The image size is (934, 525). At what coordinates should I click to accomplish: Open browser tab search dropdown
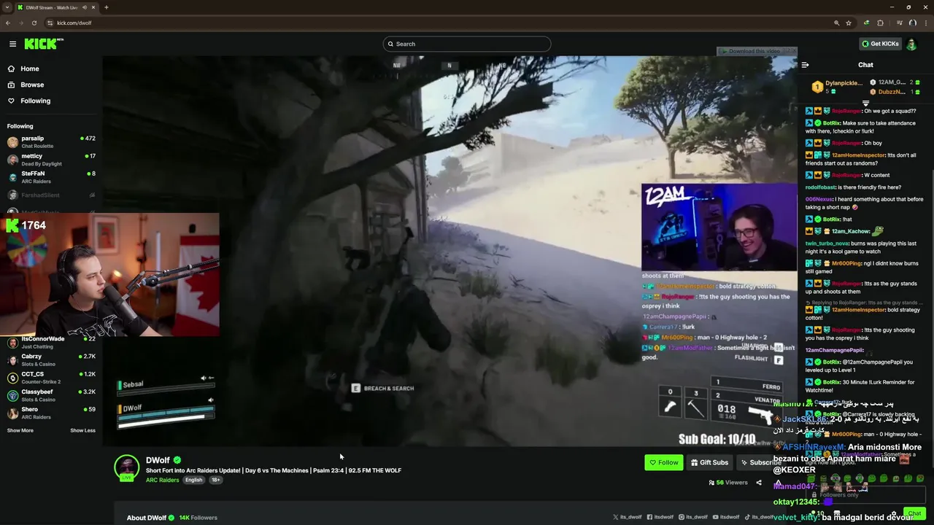tap(7, 7)
